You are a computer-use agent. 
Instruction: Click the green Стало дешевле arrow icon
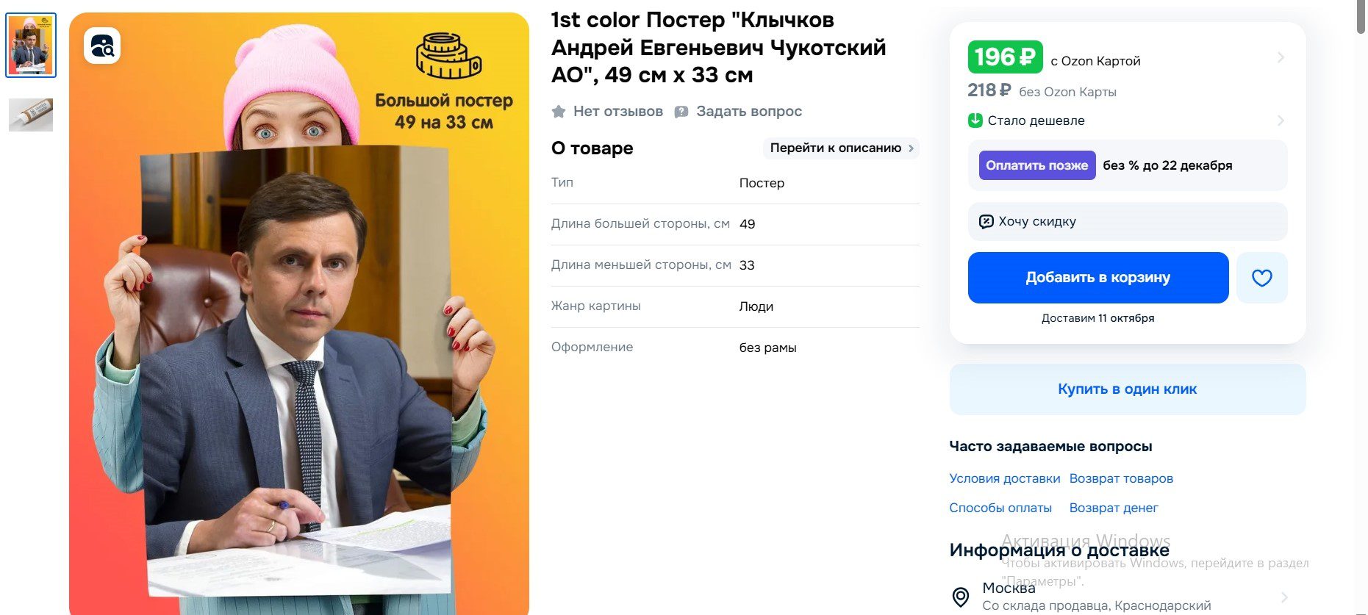click(975, 121)
